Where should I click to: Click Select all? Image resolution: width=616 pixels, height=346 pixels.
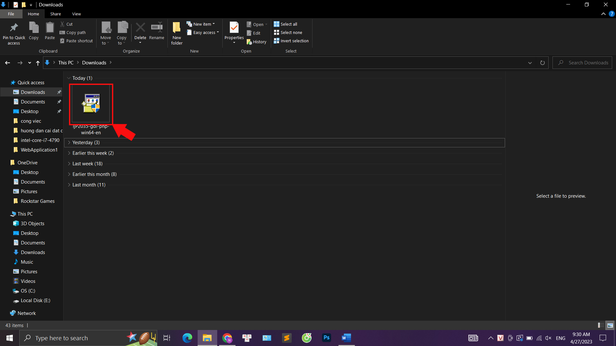[x=286, y=24]
